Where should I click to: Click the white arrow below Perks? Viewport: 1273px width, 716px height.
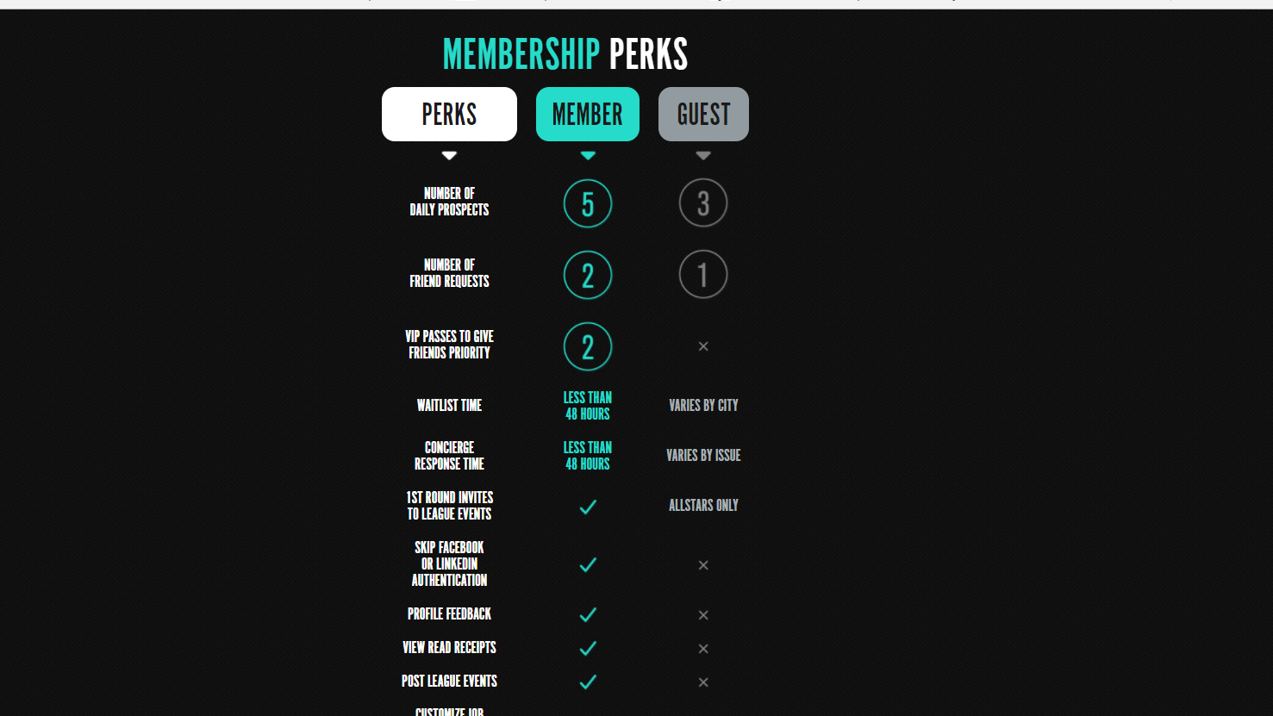tap(449, 156)
